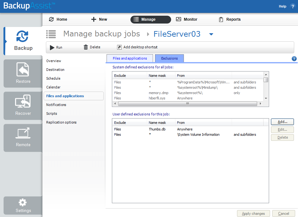Click the Exclude column header in user exclusions
The height and width of the screenshot is (217, 298).
tap(130, 123)
